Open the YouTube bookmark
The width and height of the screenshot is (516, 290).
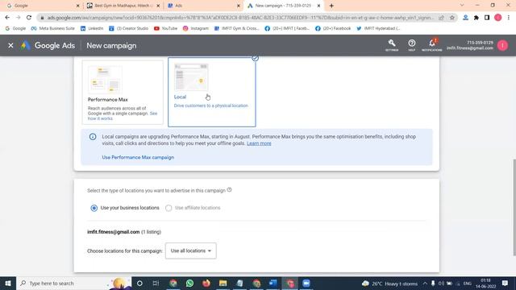[166, 28]
